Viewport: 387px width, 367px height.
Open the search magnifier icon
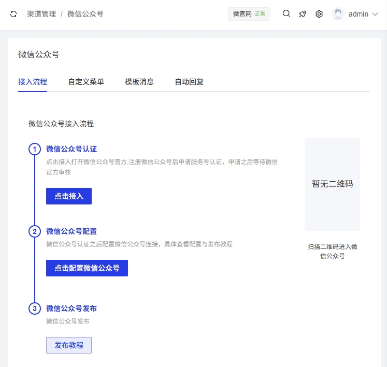(x=286, y=14)
